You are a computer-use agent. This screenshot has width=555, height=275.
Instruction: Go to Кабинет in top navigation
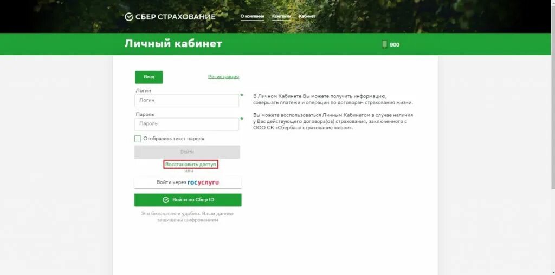[307, 16]
